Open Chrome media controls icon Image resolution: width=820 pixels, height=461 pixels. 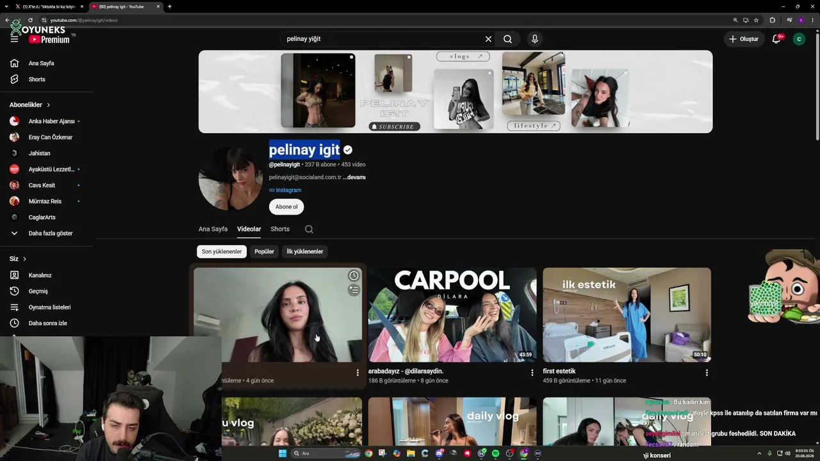(789, 20)
